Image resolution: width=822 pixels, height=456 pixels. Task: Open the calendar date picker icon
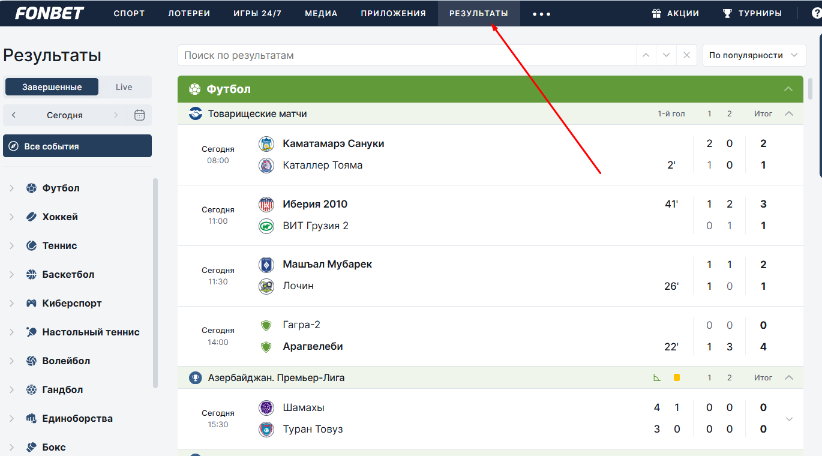click(139, 115)
